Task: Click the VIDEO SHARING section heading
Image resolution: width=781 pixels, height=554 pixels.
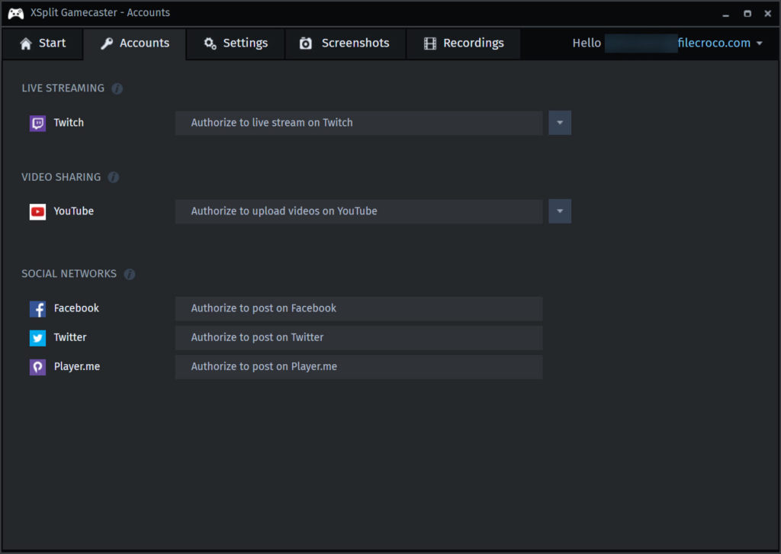Action: coord(61,177)
